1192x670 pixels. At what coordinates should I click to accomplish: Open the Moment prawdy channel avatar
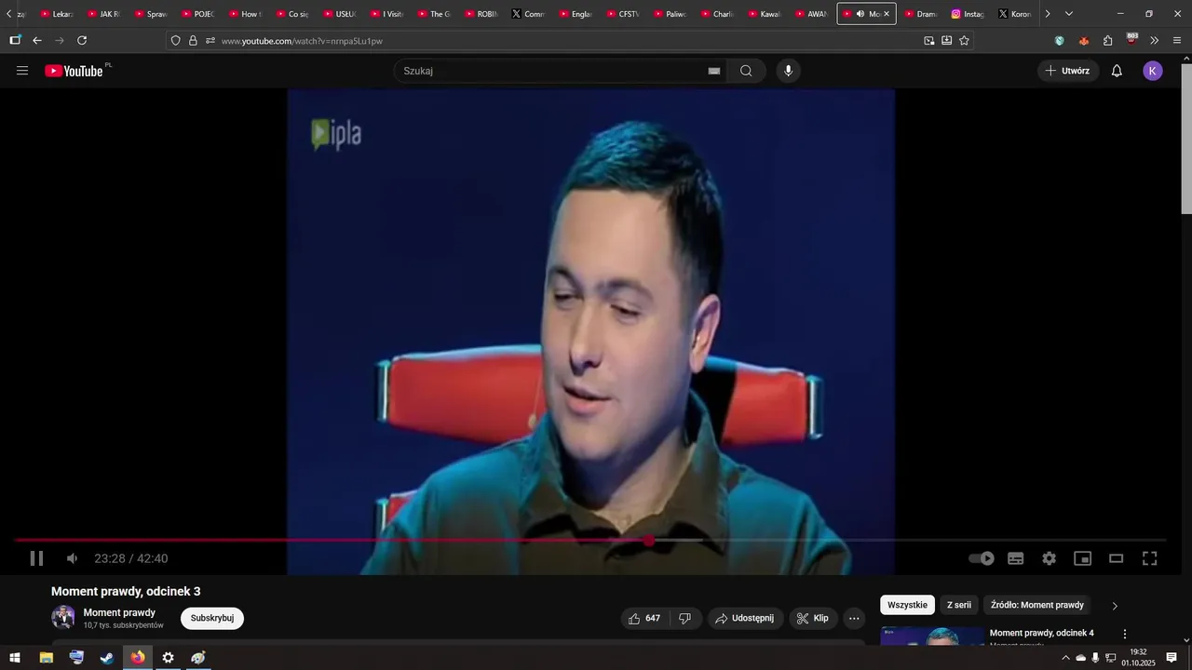(x=63, y=618)
